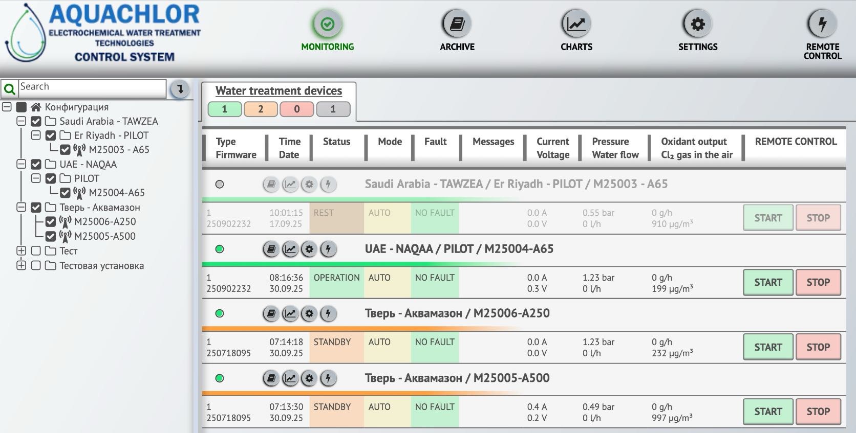Open settings gear for M25004-A65 device

[x=309, y=249]
